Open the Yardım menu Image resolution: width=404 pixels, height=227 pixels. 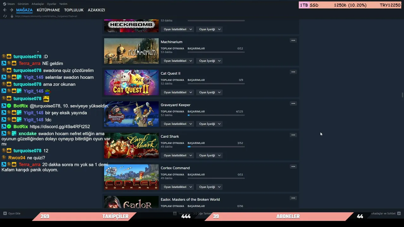coord(63,4)
